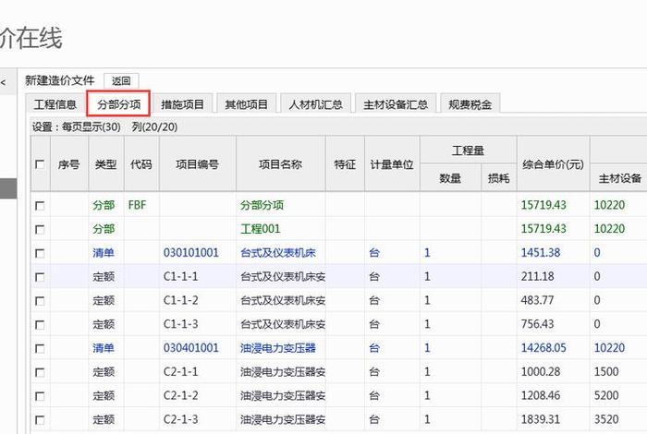Click the 综合单价(元) column header
The width and height of the screenshot is (647, 434).
pyautogui.click(x=552, y=164)
